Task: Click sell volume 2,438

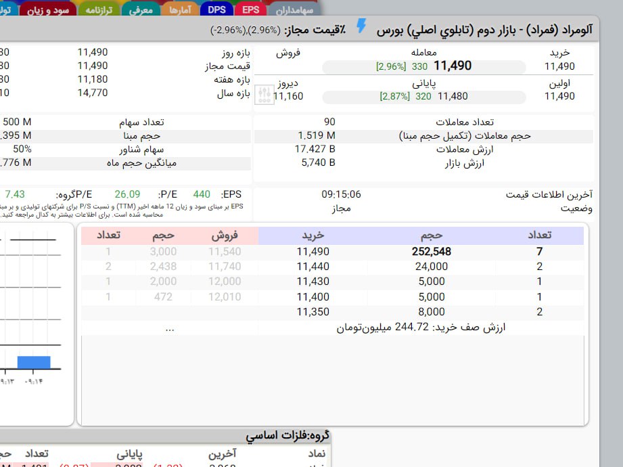Action: [x=163, y=267]
